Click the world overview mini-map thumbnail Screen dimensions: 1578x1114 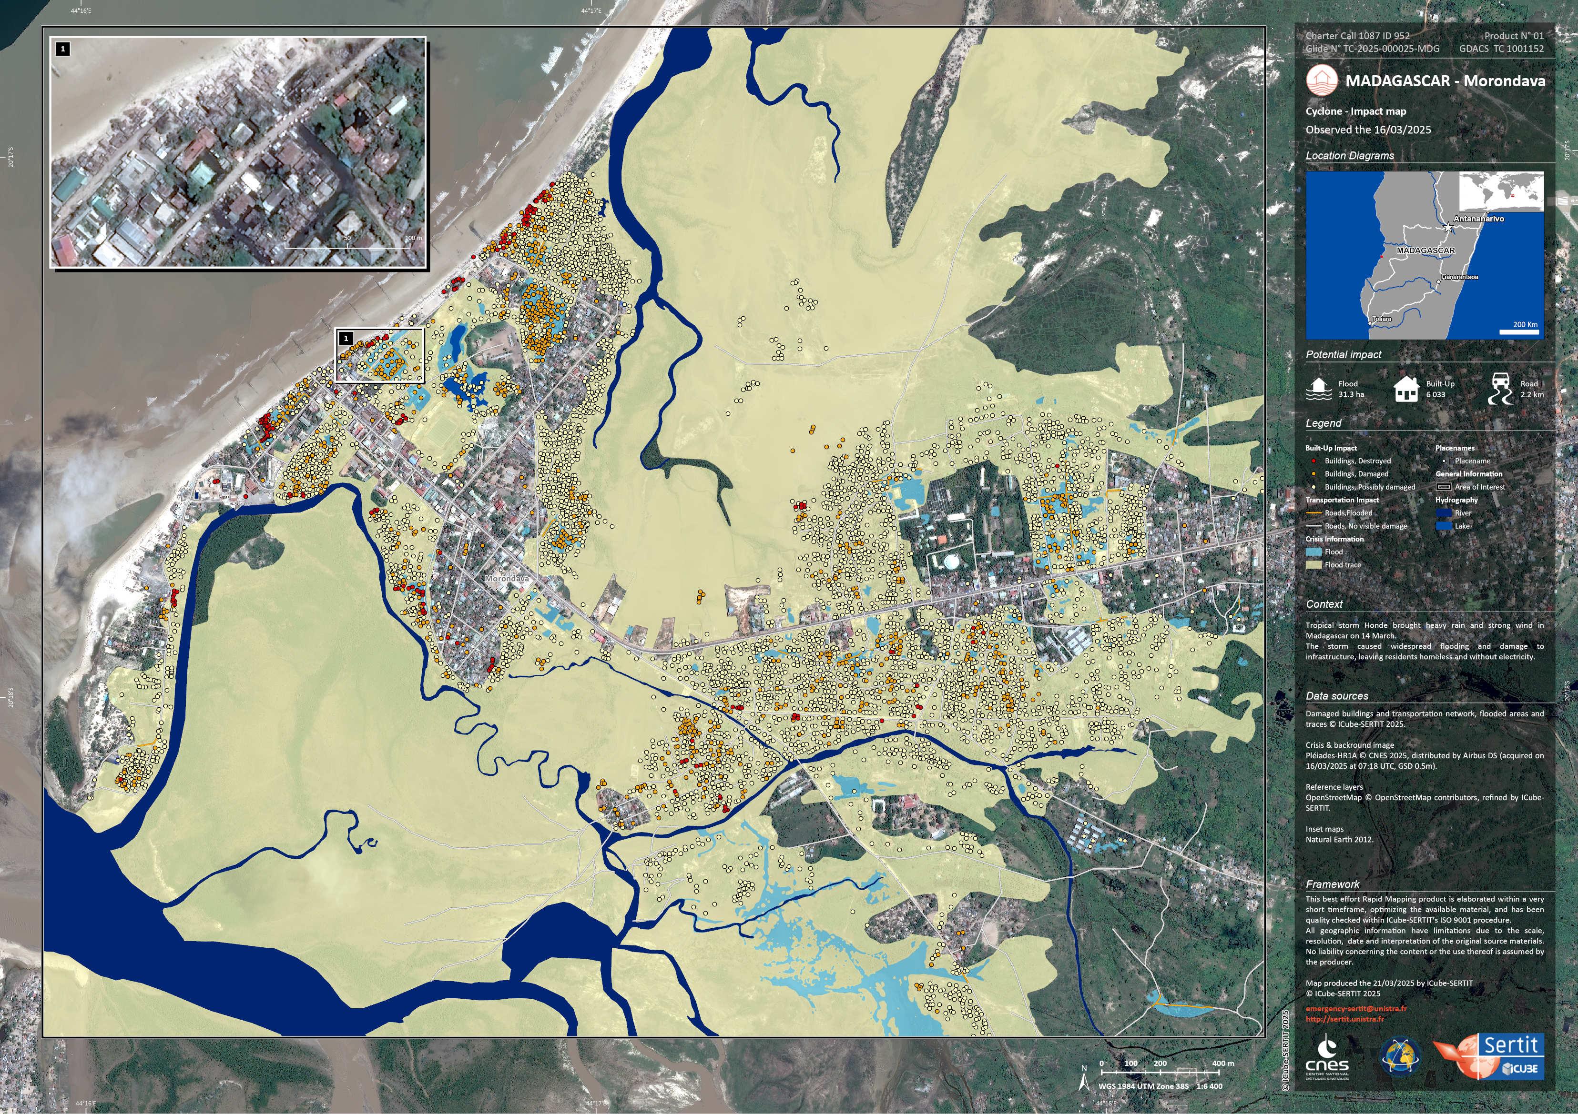pyautogui.click(x=1501, y=191)
